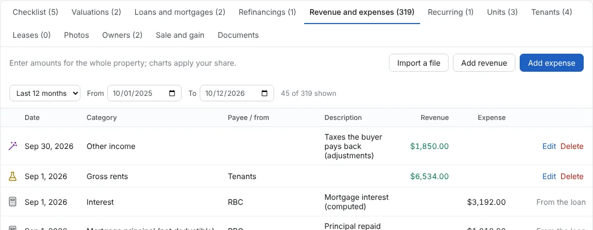Click the Description column header

(343, 118)
